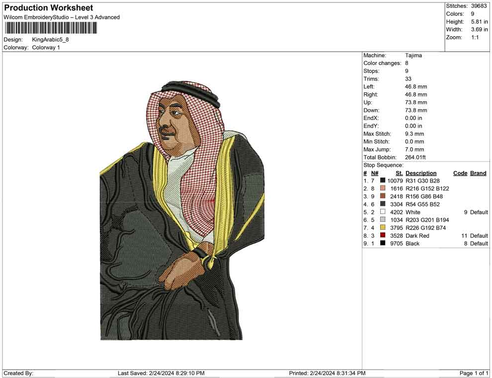Viewport: 492px width, 378px height.
Task: Click the Created By label
Action: click(x=18, y=373)
